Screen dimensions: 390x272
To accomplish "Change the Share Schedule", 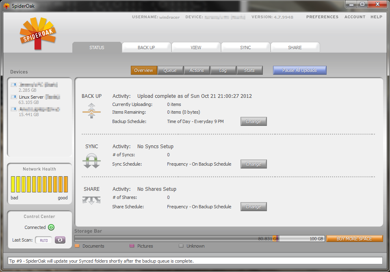I will 253,207.
